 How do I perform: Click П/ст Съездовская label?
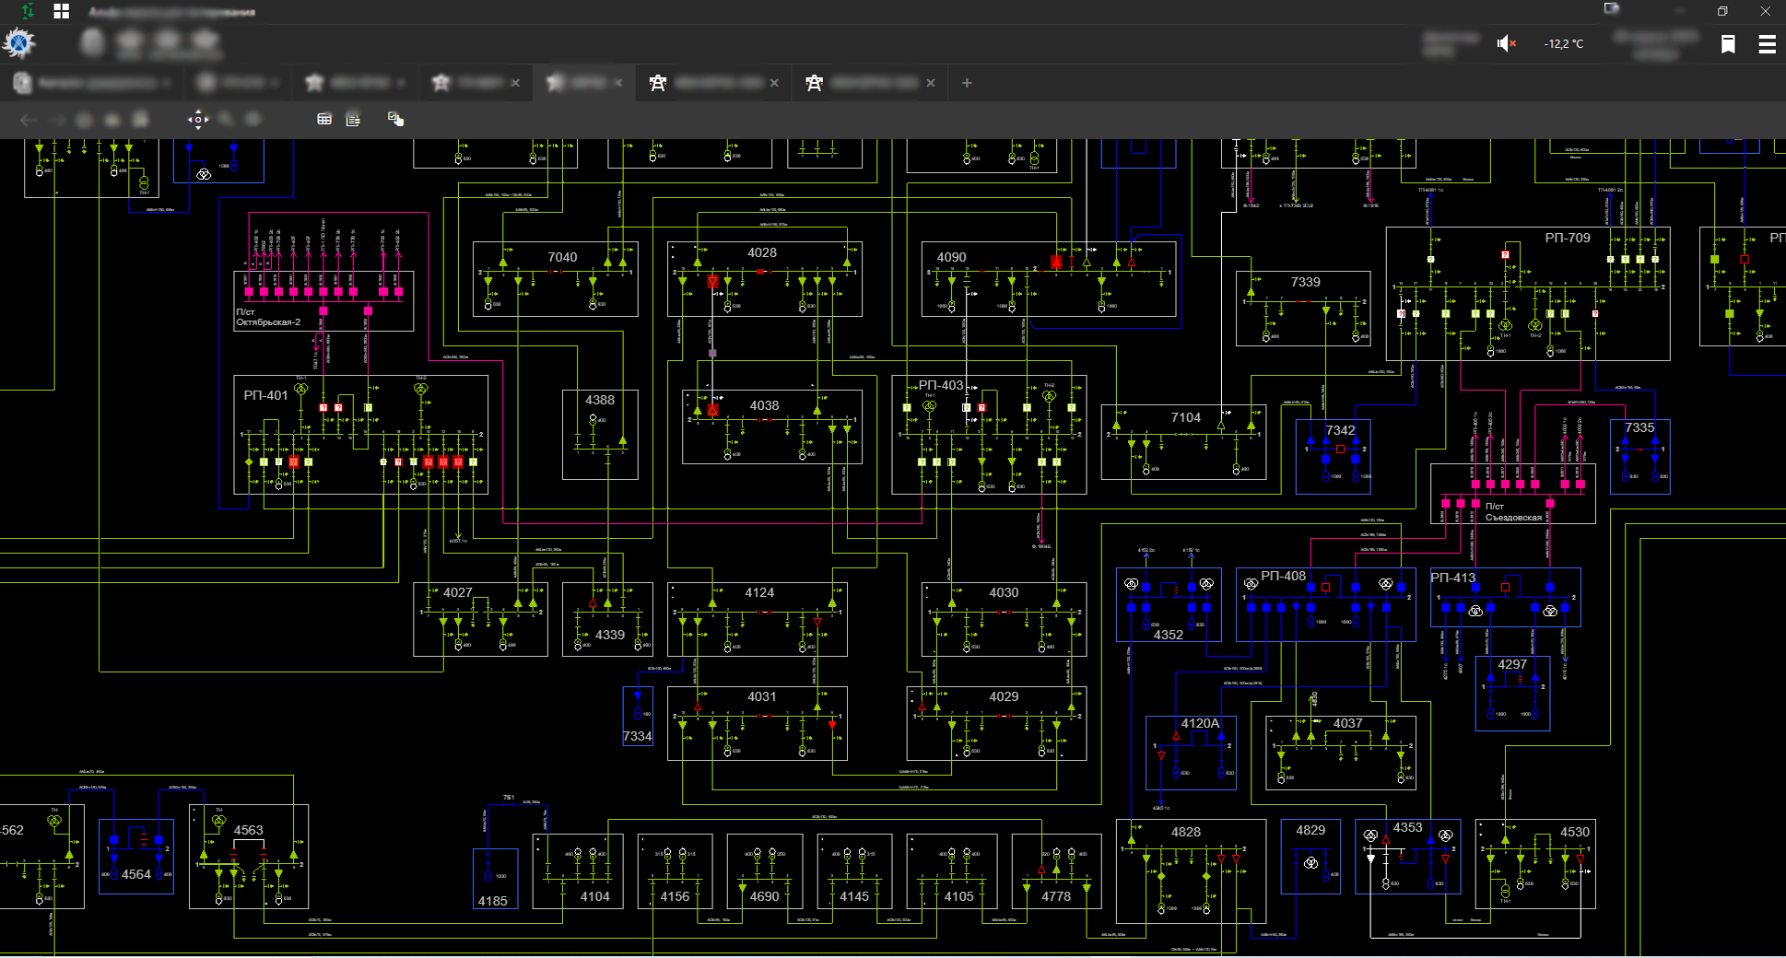click(1513, 512)
